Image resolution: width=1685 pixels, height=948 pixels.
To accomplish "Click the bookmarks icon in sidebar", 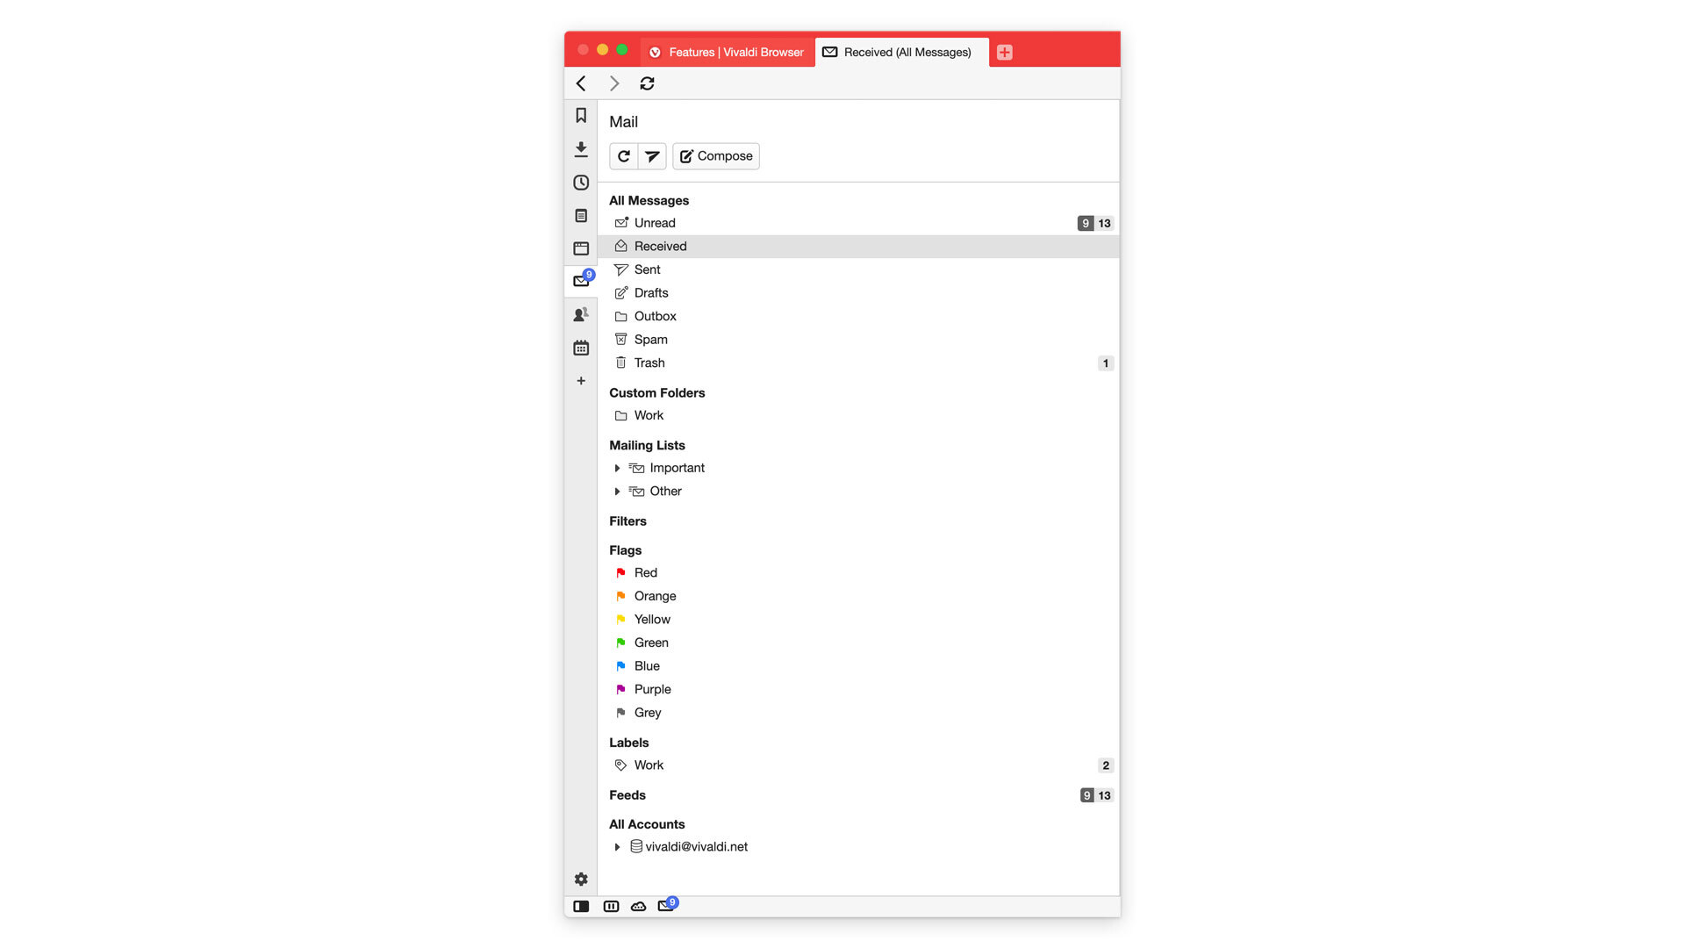I will point(580,115).
